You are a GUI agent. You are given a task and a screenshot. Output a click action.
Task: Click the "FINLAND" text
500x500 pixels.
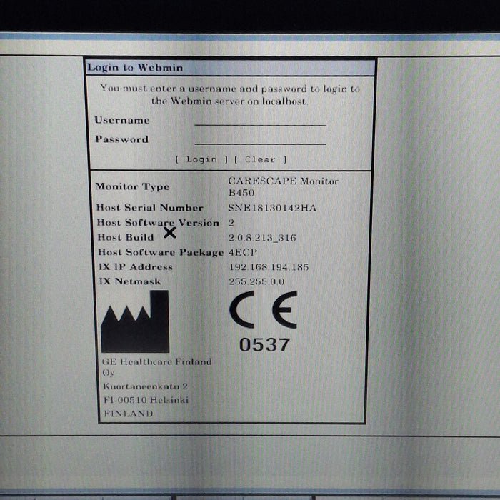(128, 414)
